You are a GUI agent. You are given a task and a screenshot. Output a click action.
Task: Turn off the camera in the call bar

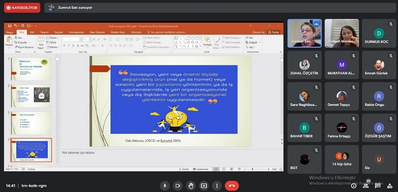coord(178,185)
